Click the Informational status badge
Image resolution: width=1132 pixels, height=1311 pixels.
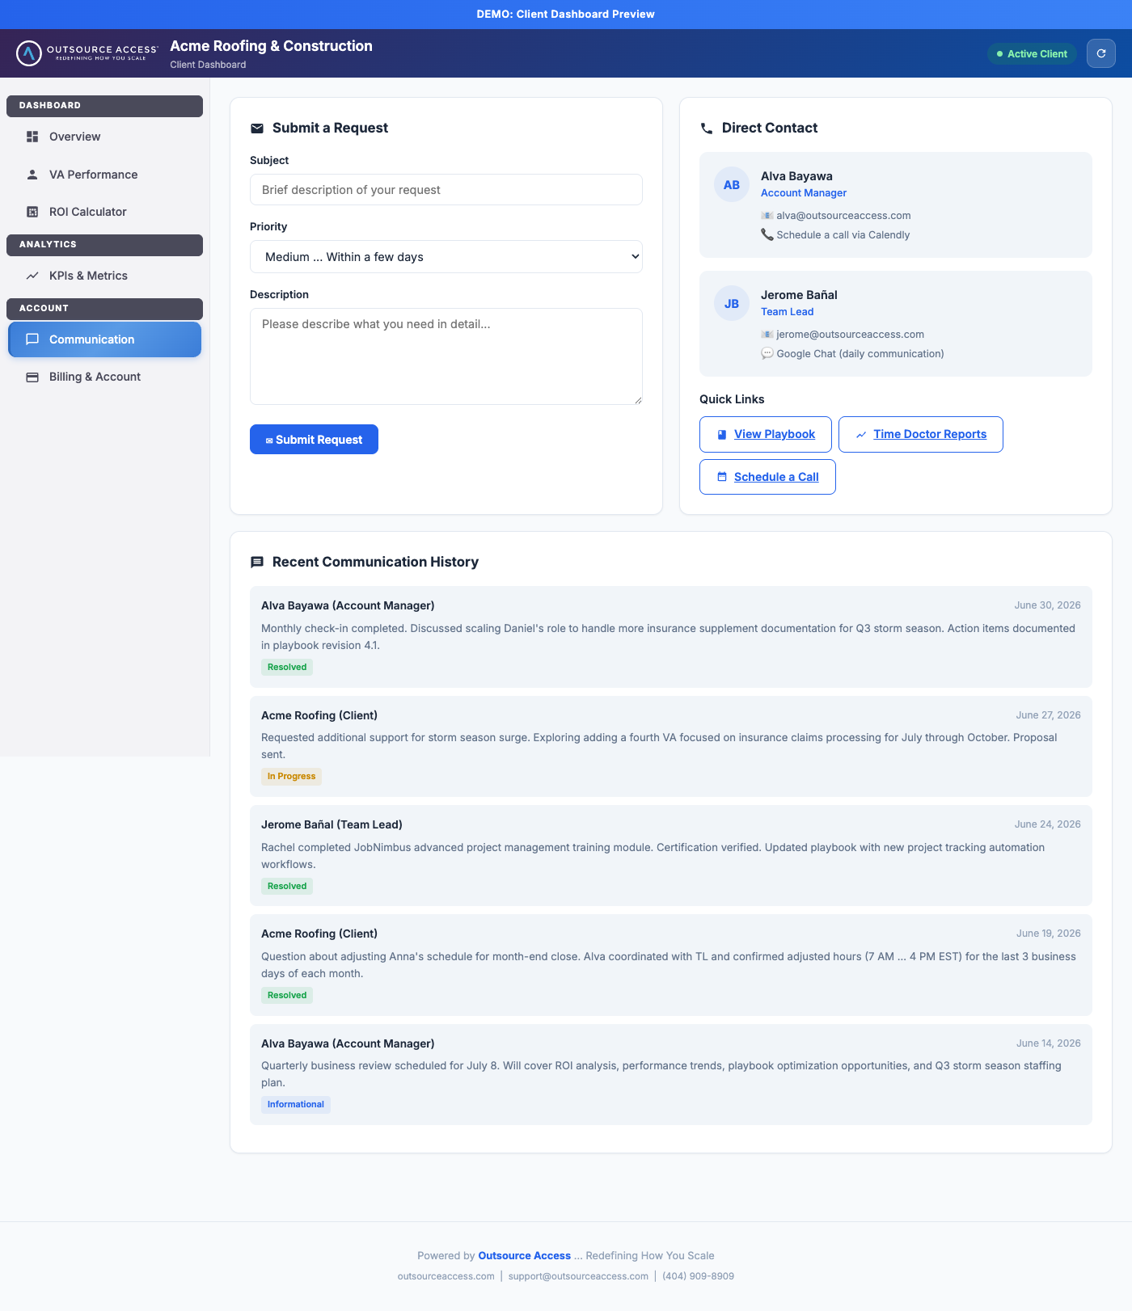coord(296,1105)
